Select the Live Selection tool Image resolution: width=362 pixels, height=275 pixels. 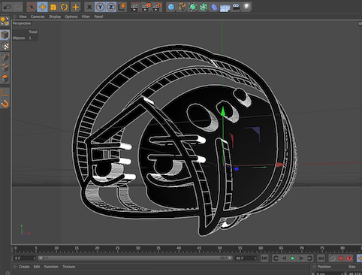pos(32,7)
